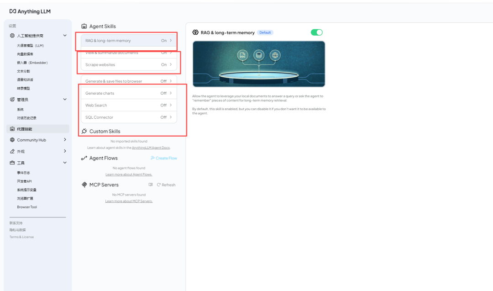Open Terms & License link
This screenshot has height=291, width=493.
point(21,237)
